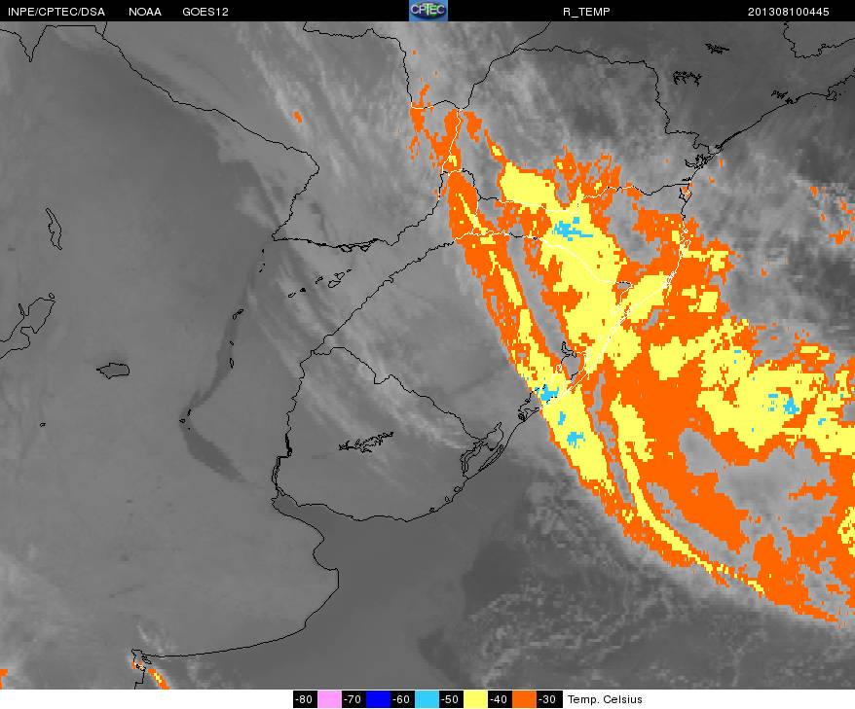
Task: Click the GOES12 satellite label
Action: click(x=205, y=12)
